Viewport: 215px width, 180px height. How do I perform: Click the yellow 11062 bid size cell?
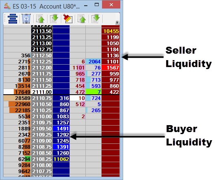61,159
